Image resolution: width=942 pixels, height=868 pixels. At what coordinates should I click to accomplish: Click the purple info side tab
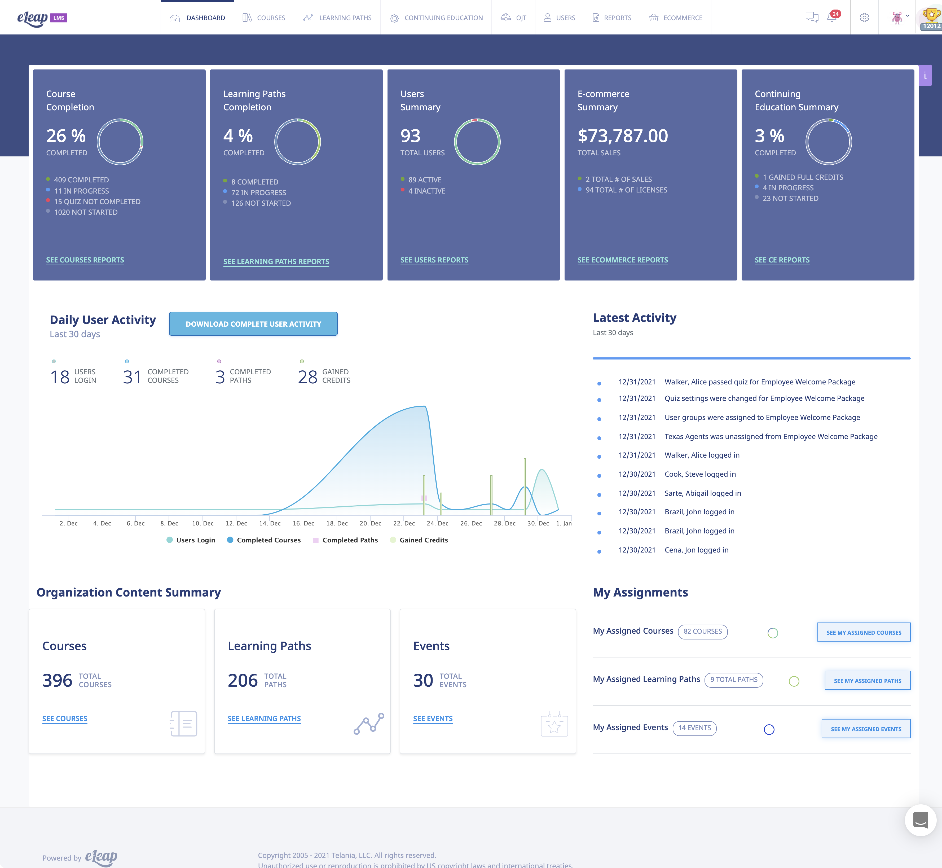[925, 76]
